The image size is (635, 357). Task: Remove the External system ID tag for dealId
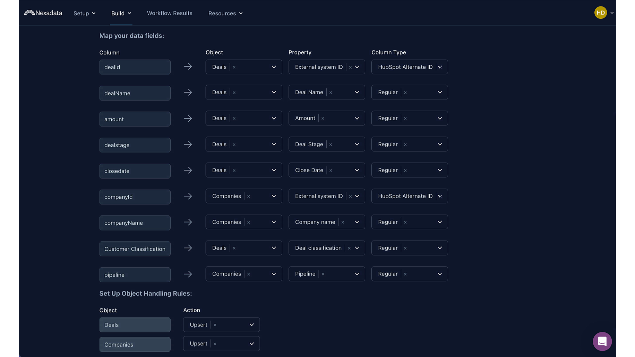(351, 67)
